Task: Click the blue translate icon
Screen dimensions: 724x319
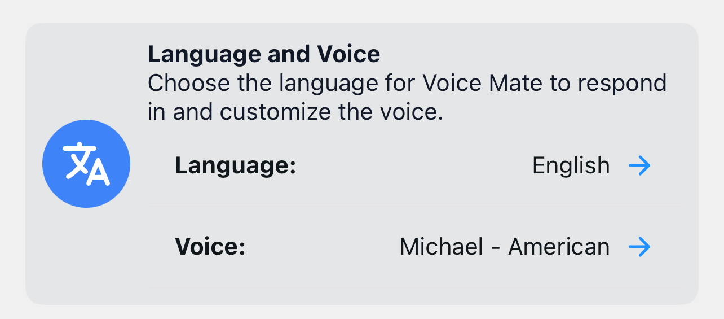Action: (x=86, y=164)
